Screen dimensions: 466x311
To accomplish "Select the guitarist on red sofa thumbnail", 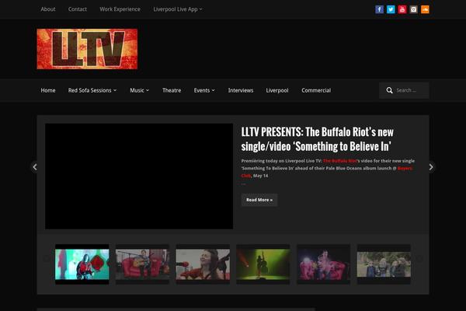I will click(143, 264).
